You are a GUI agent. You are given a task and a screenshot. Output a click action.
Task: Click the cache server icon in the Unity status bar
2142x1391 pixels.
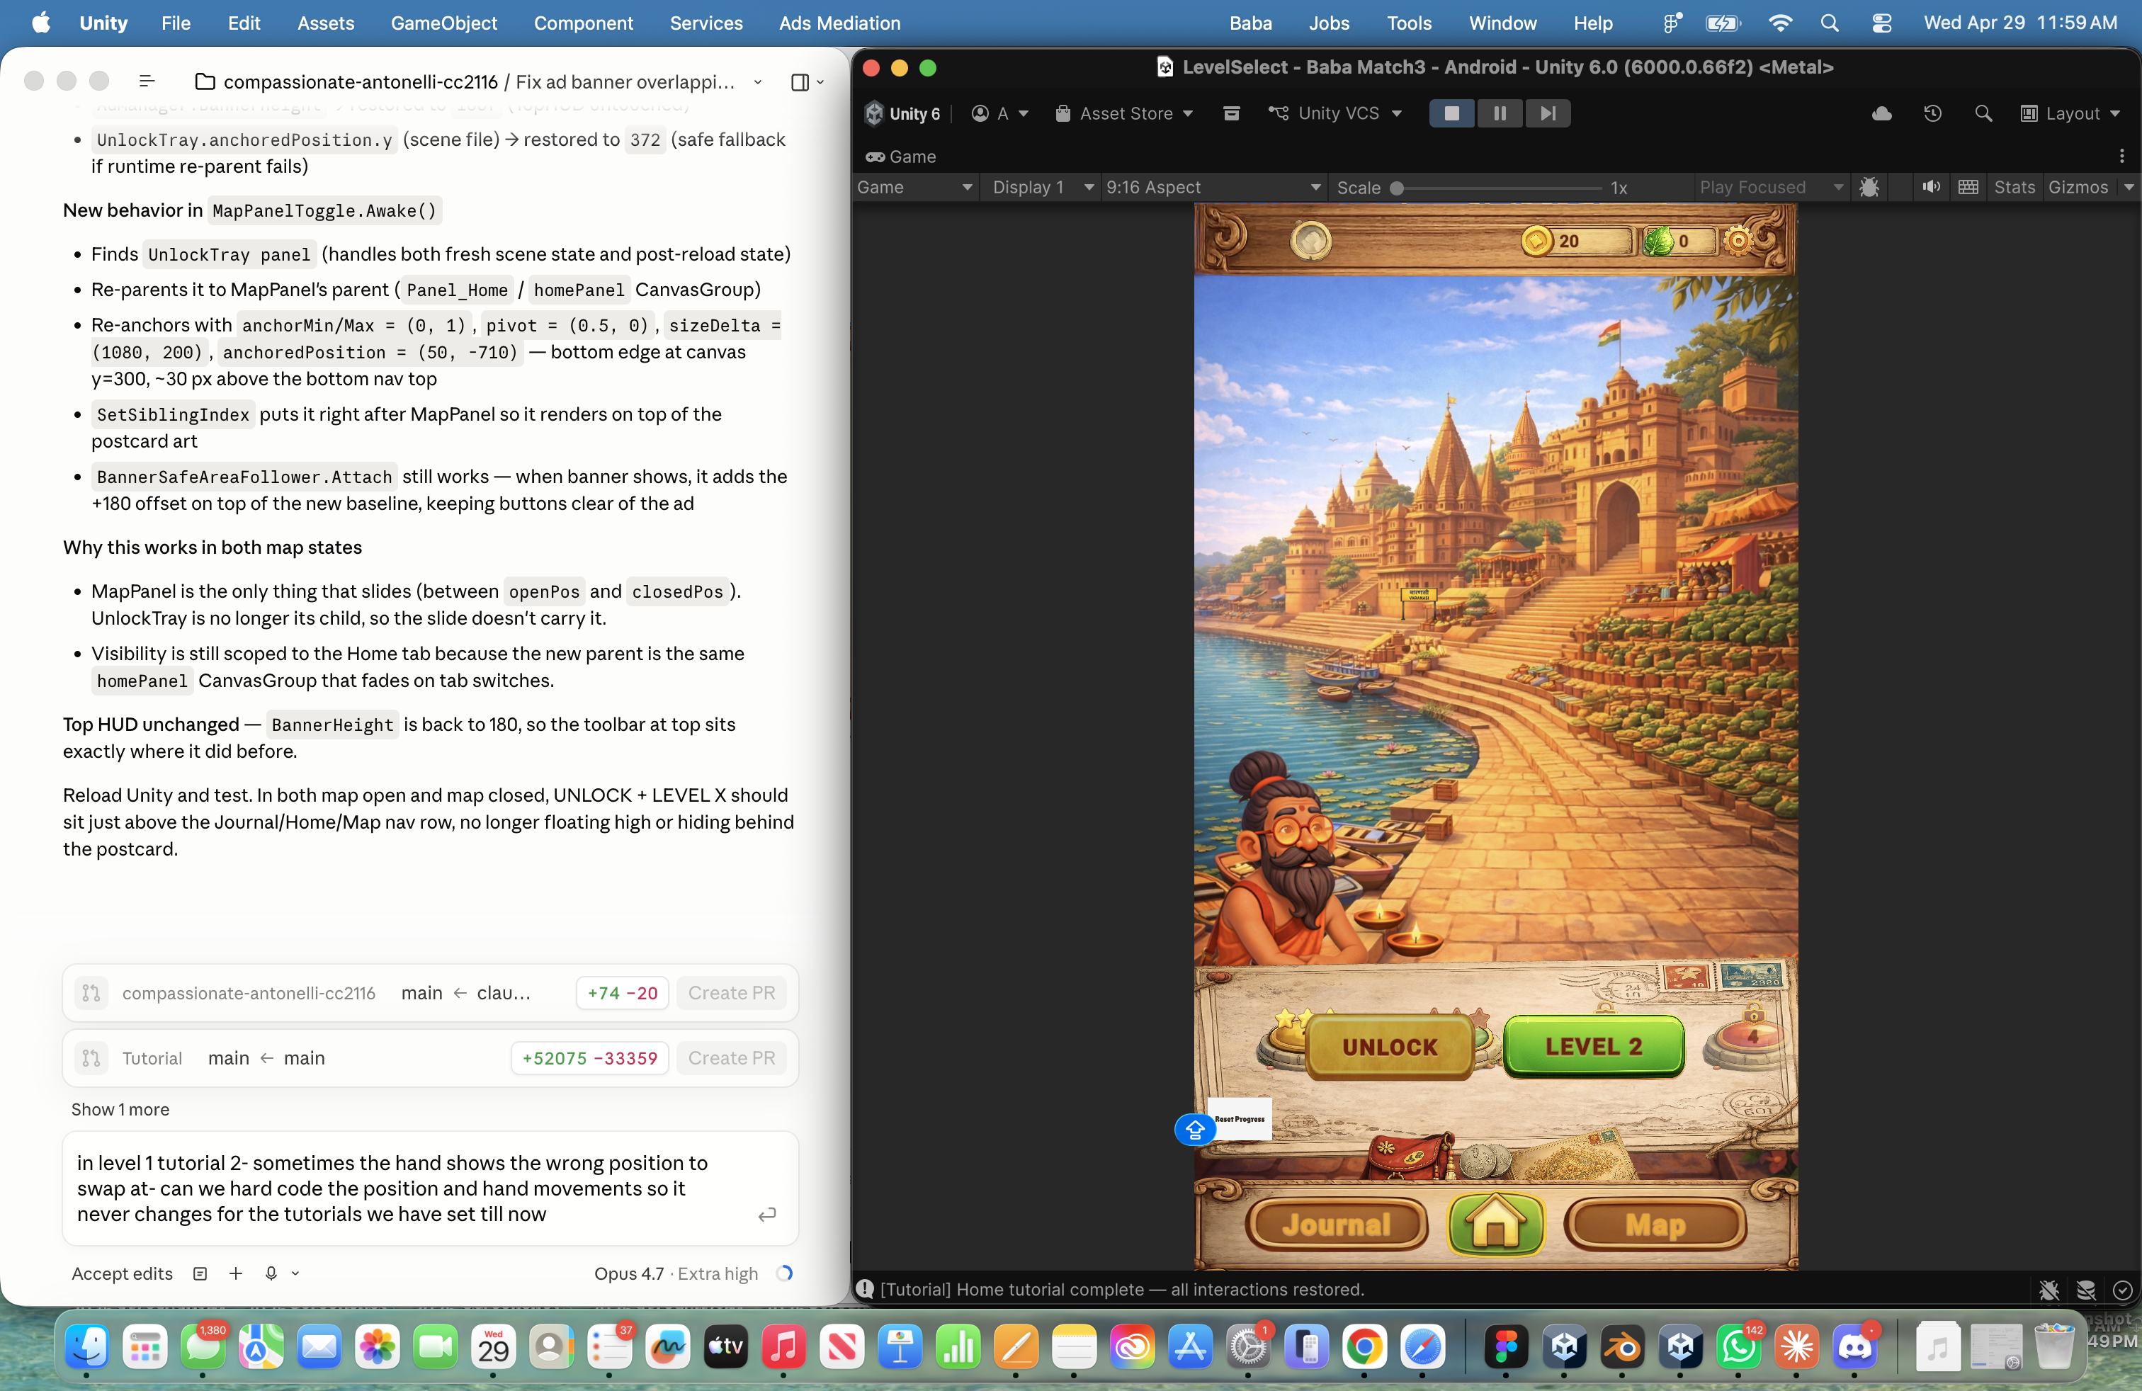(2085, 1290)
